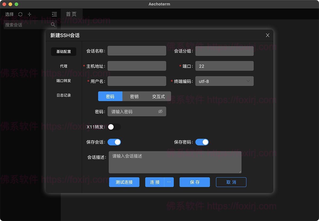Switch authentication to 密钥 mode
The width and height of the screenshot is (319, 221).
[134, 96]
